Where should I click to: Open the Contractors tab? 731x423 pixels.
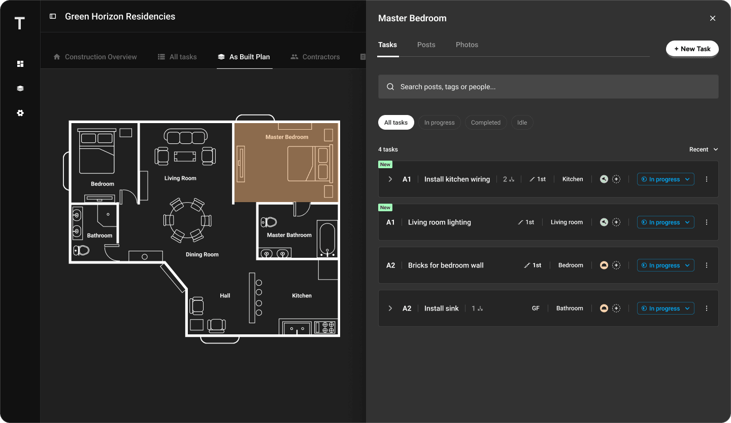[x=315, y=57]
